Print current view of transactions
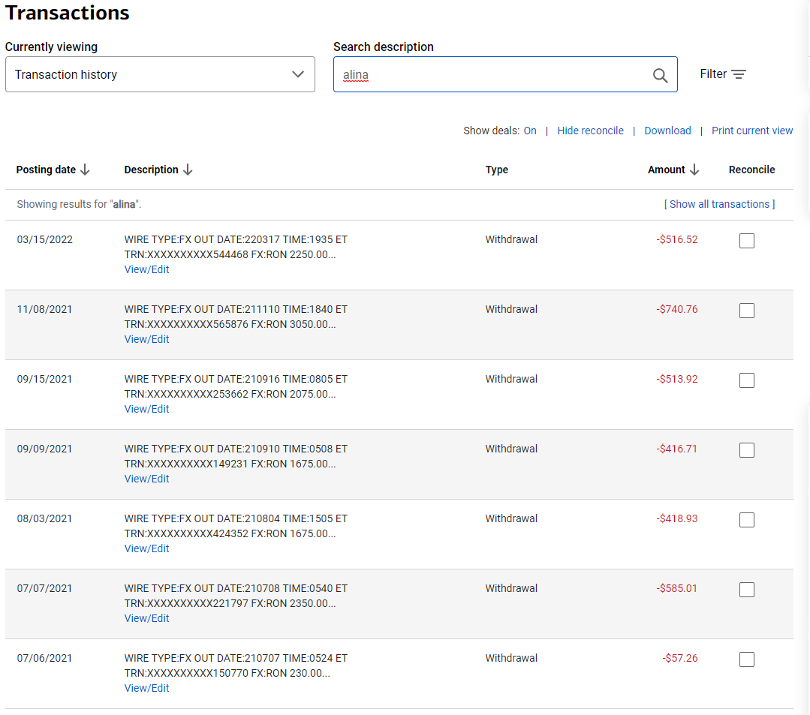The height and width of the screenshot is (715, 810). (752, 131)
